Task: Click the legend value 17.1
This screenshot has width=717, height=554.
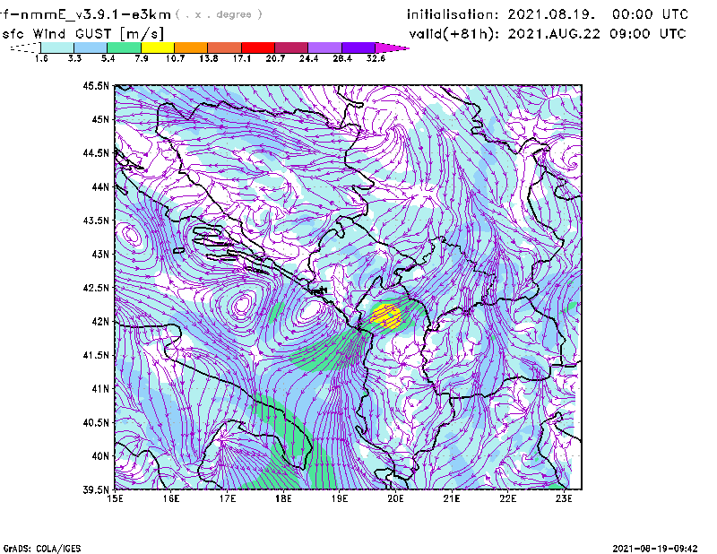Action: coord(242,58)
